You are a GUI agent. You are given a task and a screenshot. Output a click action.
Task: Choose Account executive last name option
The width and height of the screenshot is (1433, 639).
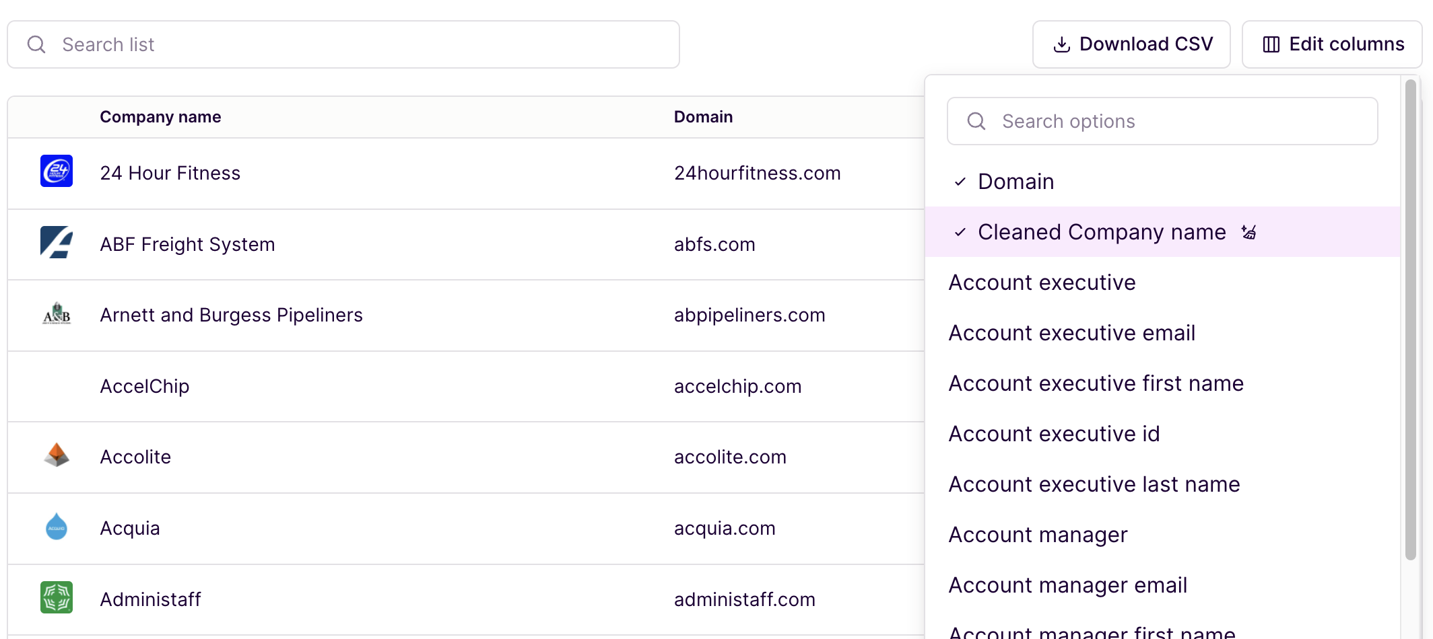tap(1094, 484)
